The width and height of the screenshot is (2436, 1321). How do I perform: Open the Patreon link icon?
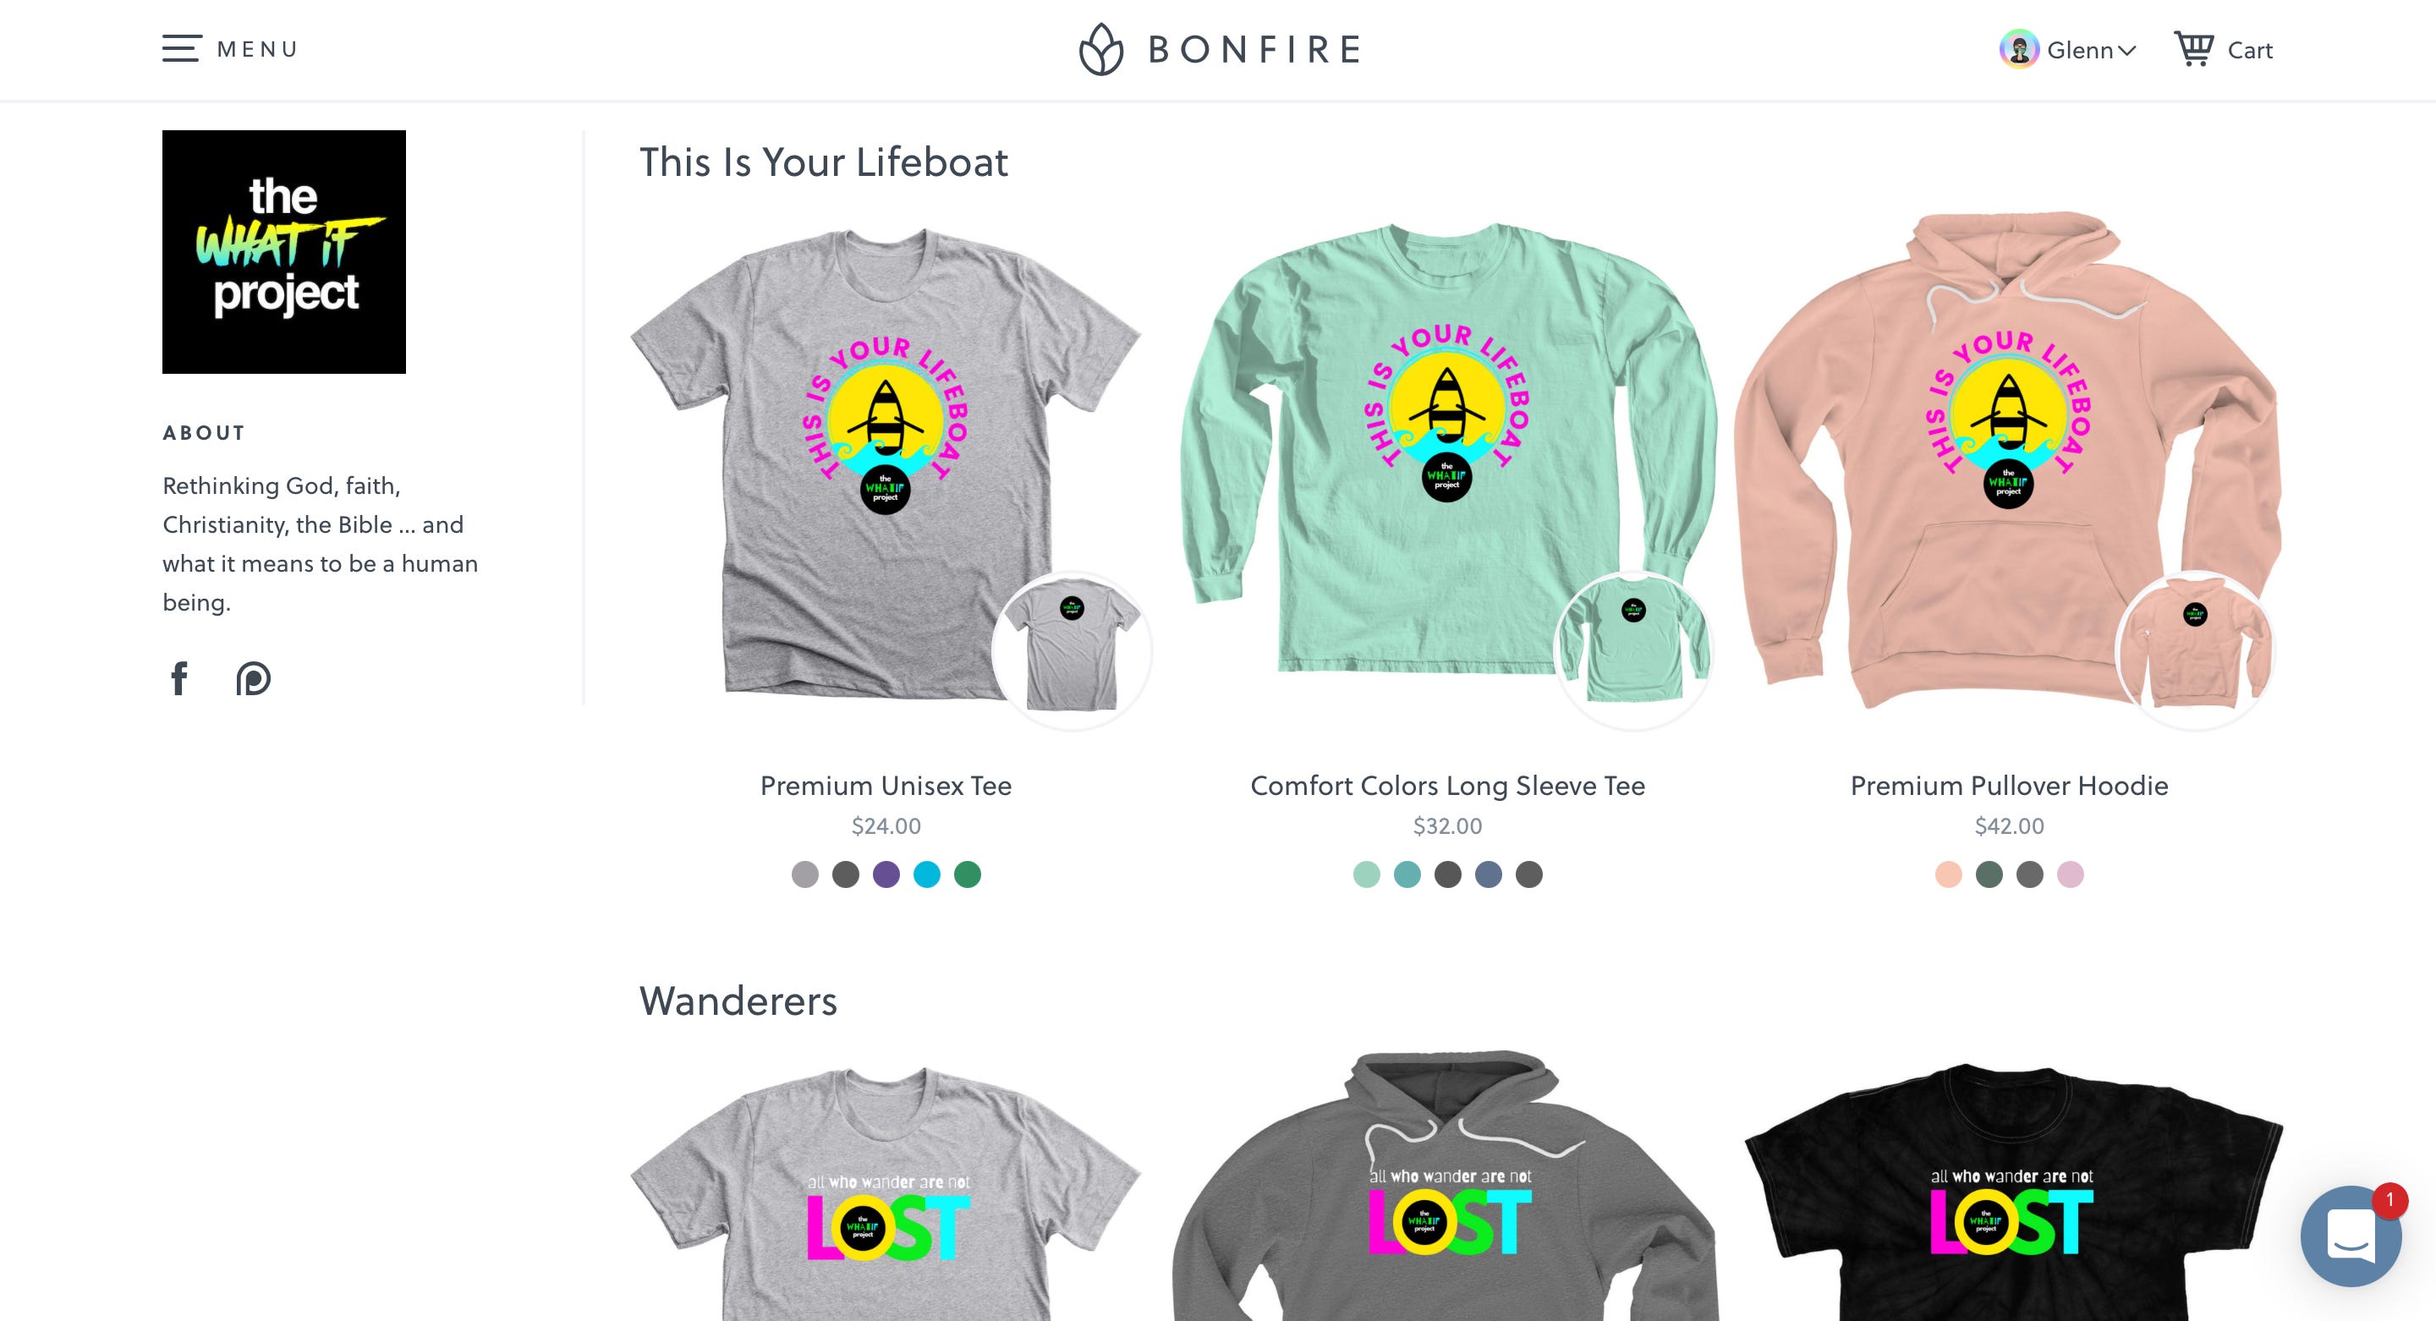coord(254,678)
